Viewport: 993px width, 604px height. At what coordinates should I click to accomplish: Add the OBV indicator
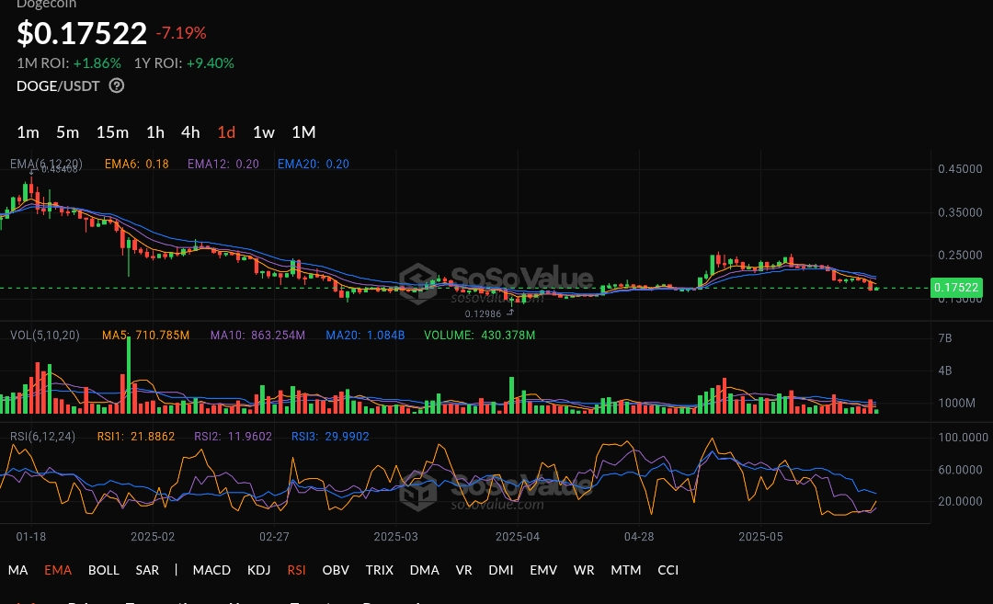coord(336,570)
